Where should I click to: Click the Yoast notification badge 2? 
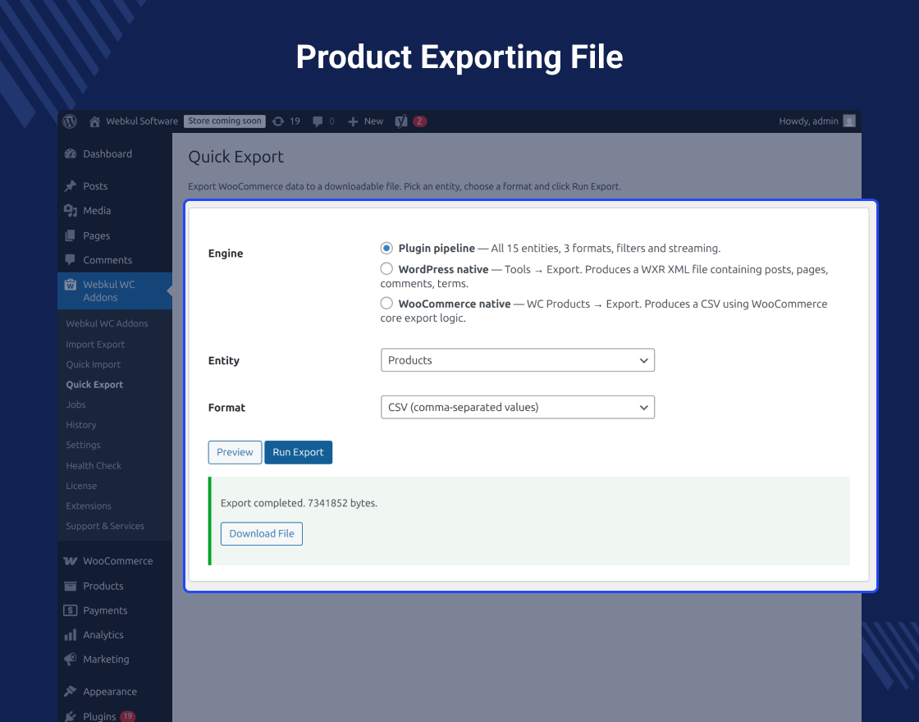pos(419,121)
